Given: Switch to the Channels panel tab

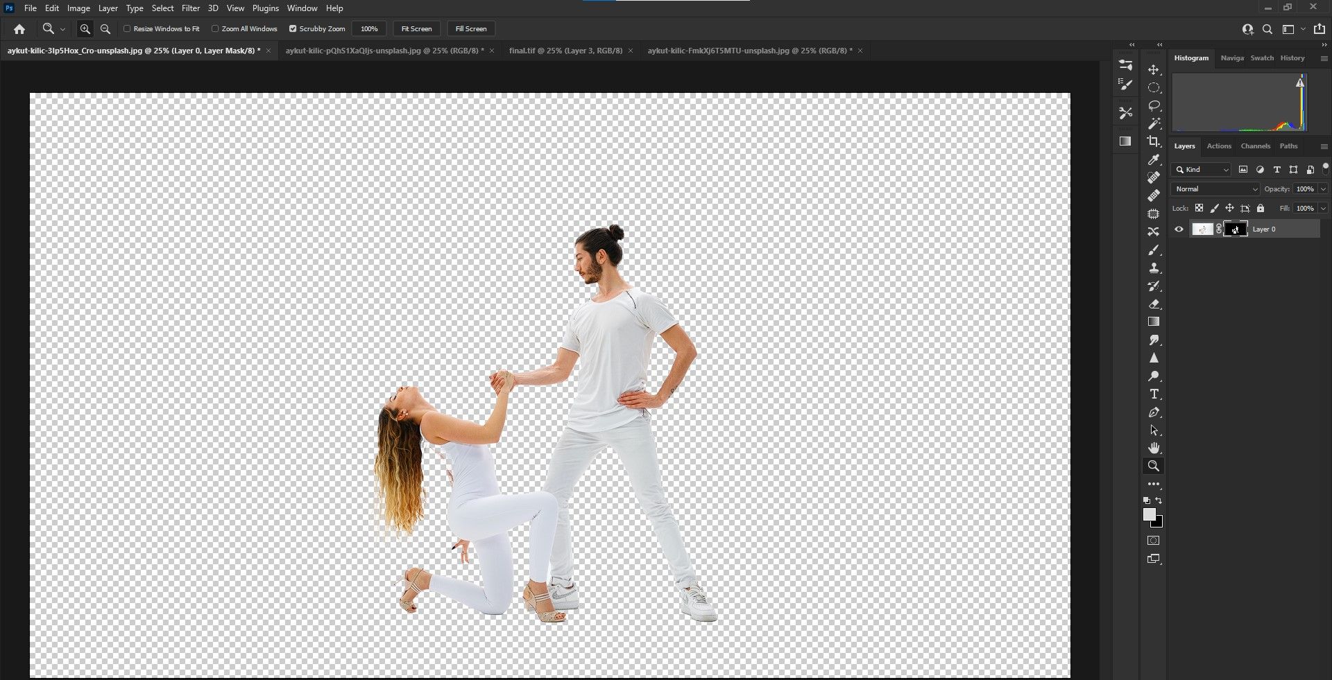Looking at the screenshot, I should click(x=1255, y=146).
